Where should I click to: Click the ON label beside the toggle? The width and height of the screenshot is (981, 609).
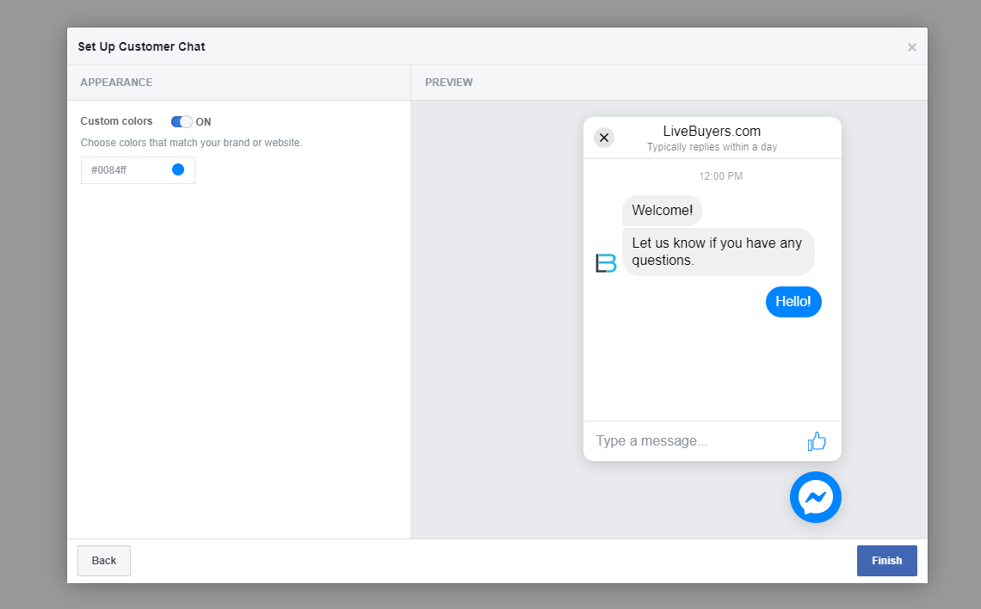click(x=203, y=122)
